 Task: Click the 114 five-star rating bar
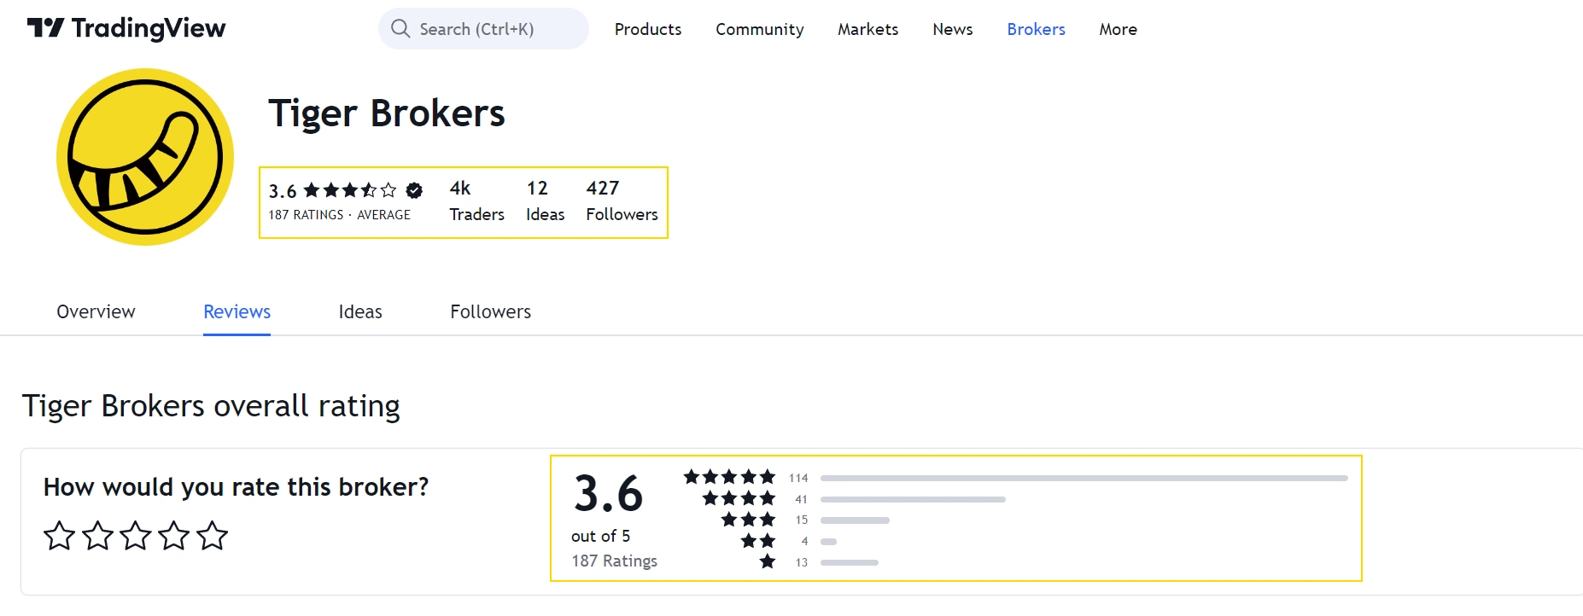point(1084,478)
